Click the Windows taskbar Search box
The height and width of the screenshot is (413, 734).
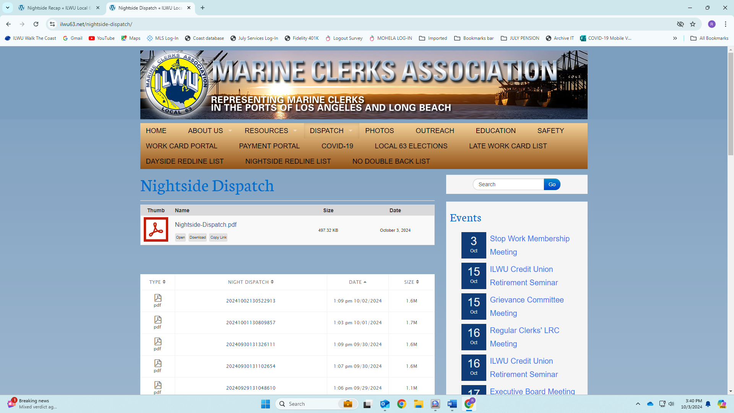(x=317, y=404)
